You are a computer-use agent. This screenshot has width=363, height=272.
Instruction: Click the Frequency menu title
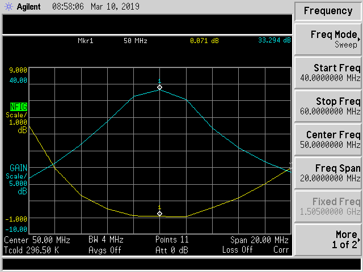coord(328,11)
